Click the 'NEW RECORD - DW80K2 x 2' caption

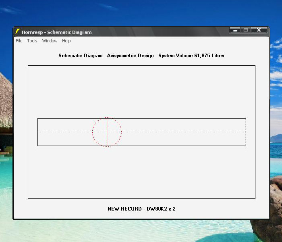pyautogui.click(x=141, y=209)
